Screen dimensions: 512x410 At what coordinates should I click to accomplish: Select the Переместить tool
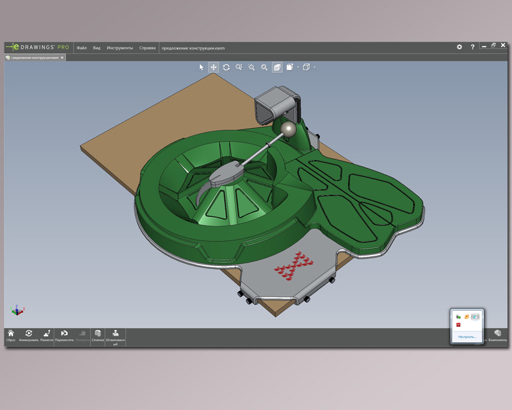pyautogui.click(x=65, y=336)
